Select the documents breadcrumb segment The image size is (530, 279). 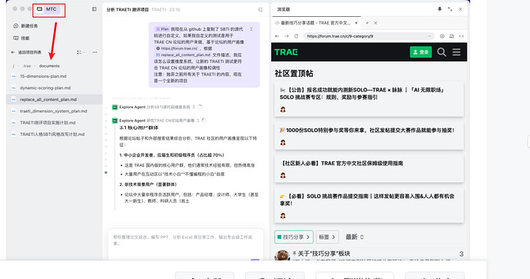click(49, 66)
